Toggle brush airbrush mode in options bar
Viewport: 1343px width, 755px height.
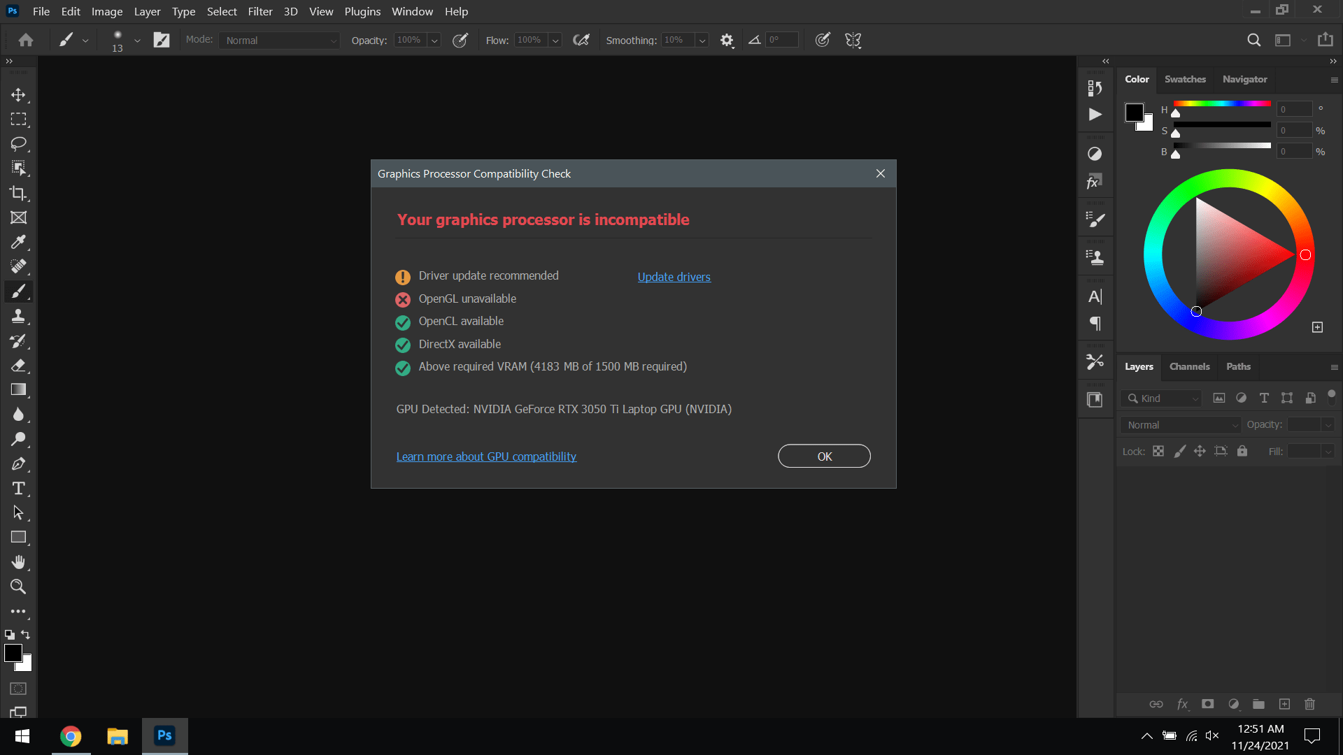[x=581, y=40]
